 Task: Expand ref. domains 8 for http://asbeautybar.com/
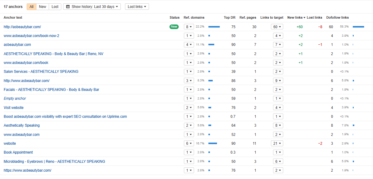point(188,27)
